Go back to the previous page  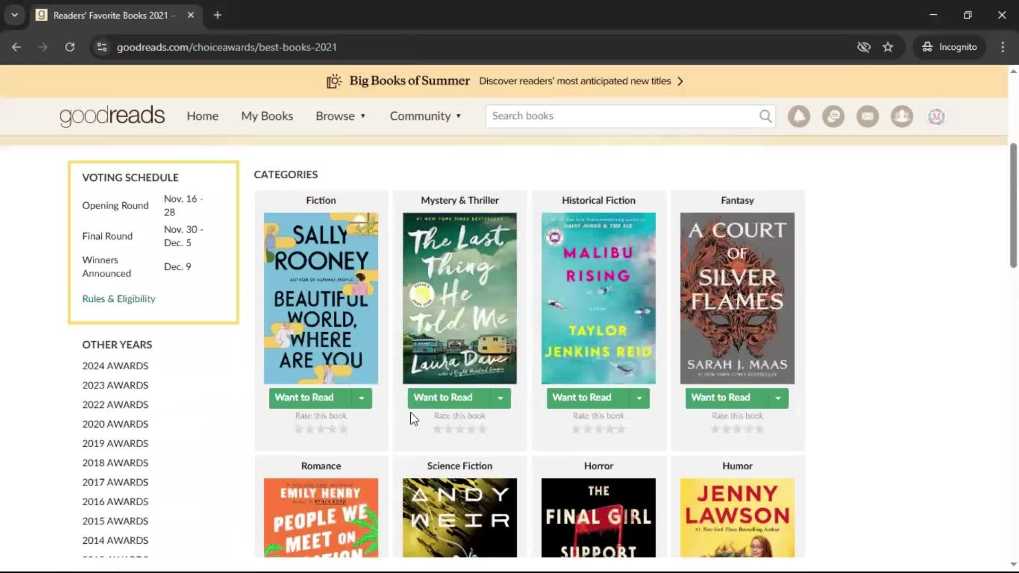click(x=16, y=47)
